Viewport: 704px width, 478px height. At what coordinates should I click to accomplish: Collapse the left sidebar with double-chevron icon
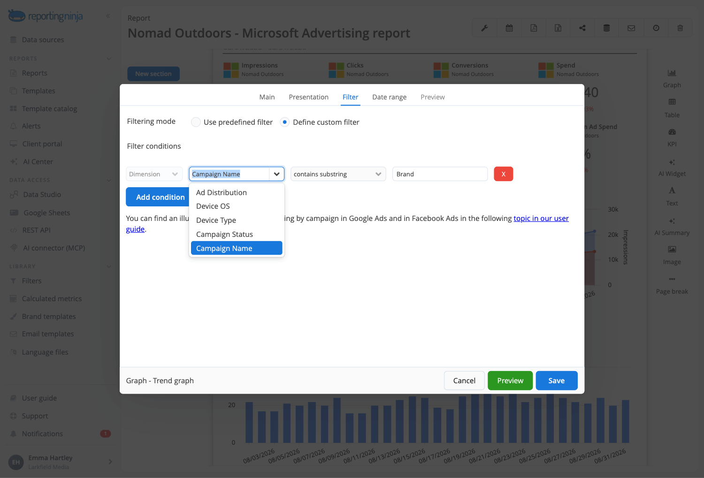(x=108, y=16)
